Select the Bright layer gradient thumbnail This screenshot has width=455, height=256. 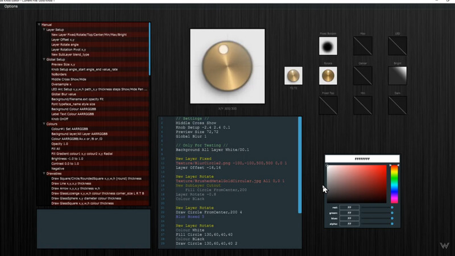(x=398, y=76)
